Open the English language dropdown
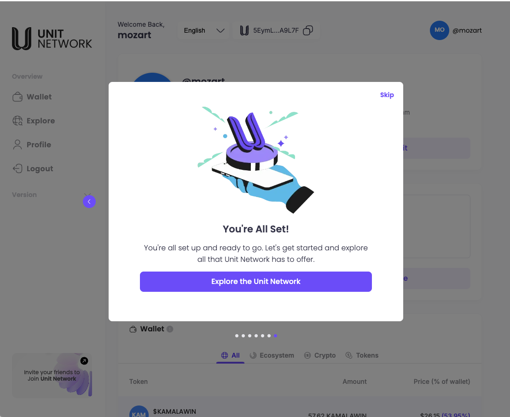 point(203,30)
